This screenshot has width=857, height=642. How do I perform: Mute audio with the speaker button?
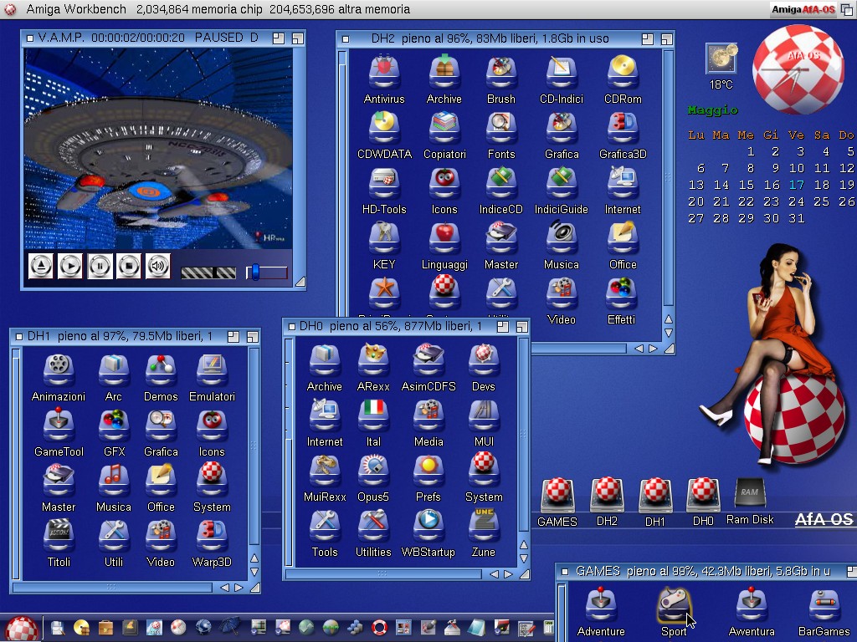tap(157, 267)
